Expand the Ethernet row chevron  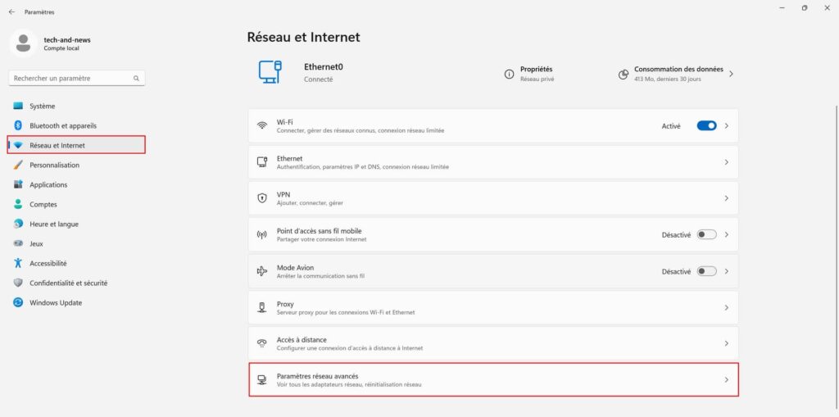tap(726, 162)
